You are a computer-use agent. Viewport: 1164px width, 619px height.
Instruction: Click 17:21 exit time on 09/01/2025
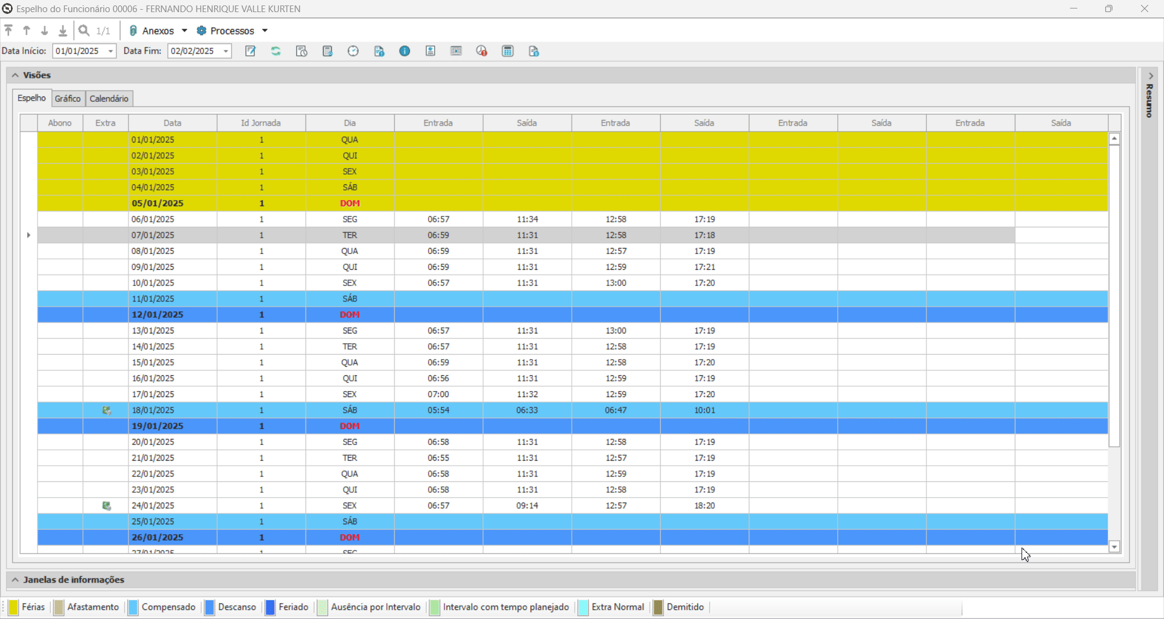704,267
